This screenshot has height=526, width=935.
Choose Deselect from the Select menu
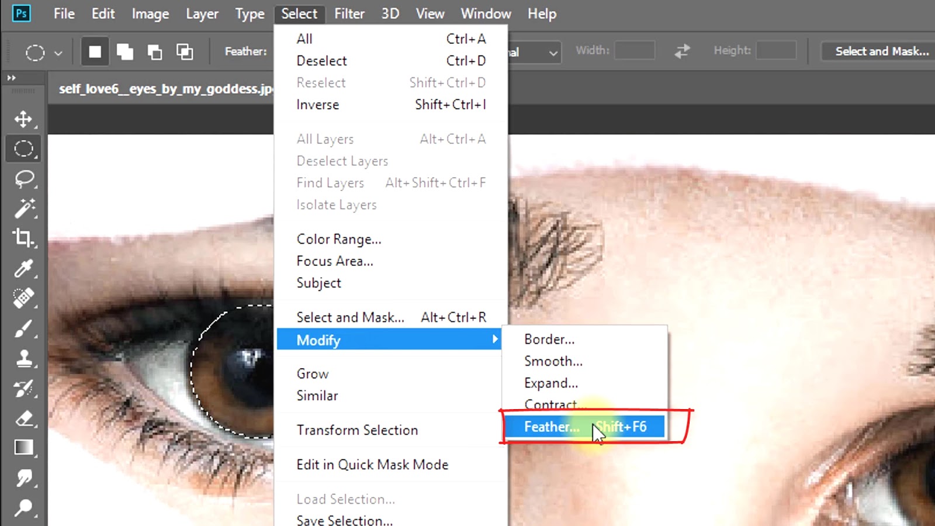point(390,61)
